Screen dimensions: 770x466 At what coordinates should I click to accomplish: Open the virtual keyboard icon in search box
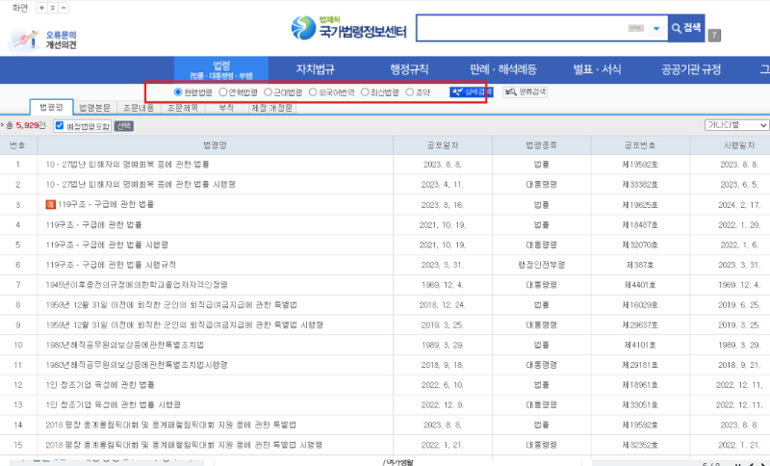636,28
